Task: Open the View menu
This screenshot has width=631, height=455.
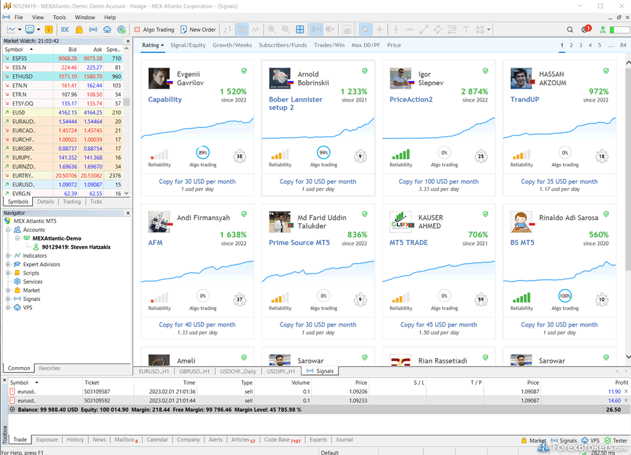Action: [38, 17]
